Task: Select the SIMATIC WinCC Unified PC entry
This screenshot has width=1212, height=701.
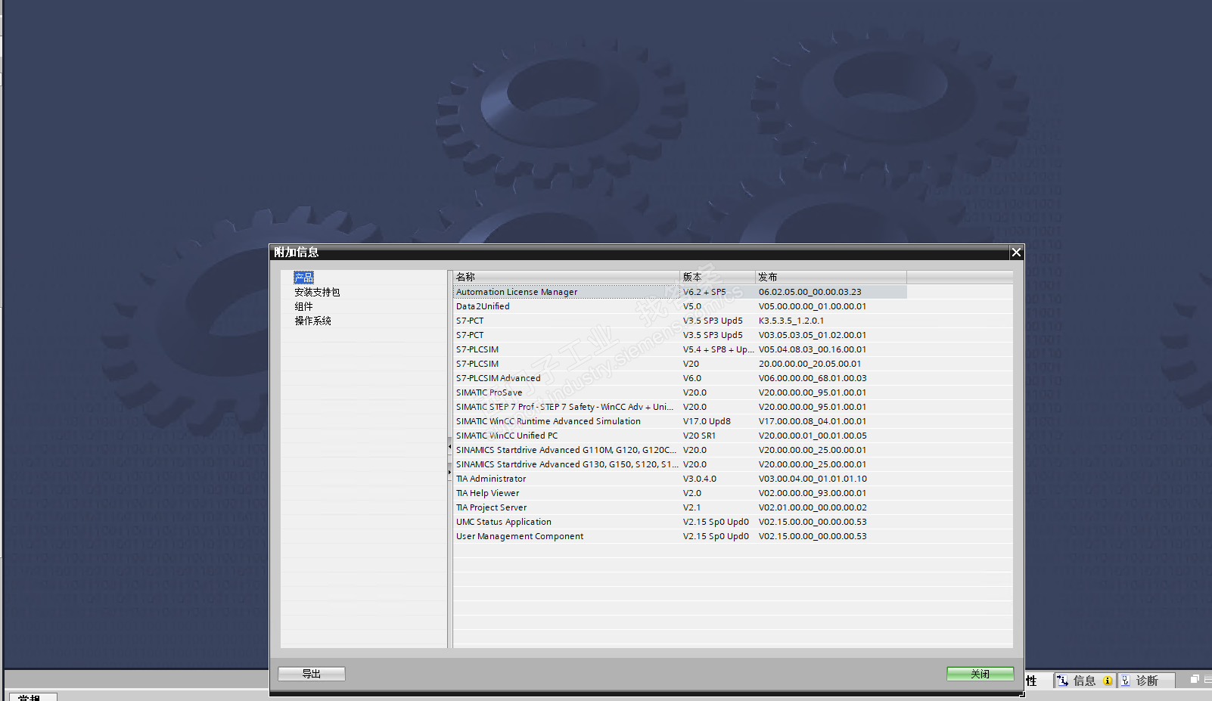Action: click(x=507, y=436)
